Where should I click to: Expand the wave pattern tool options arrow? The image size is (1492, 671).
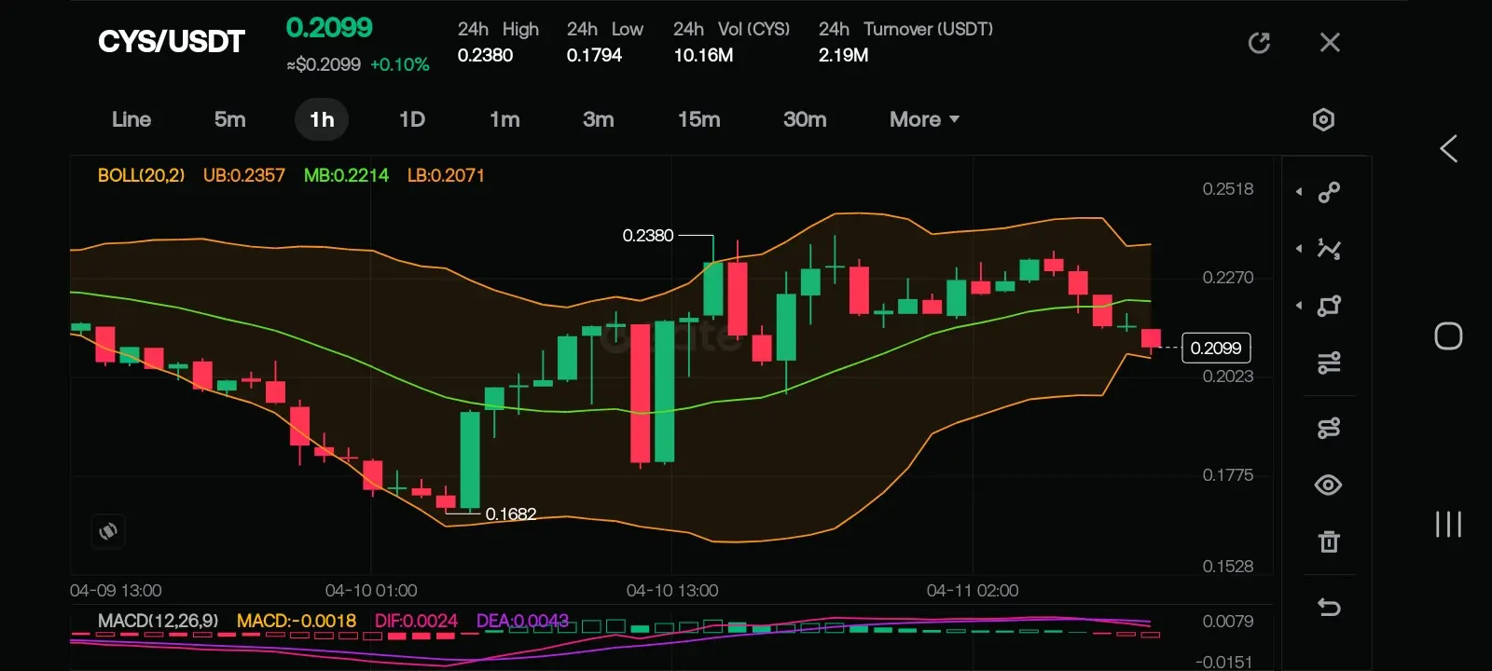[1299, 249]
